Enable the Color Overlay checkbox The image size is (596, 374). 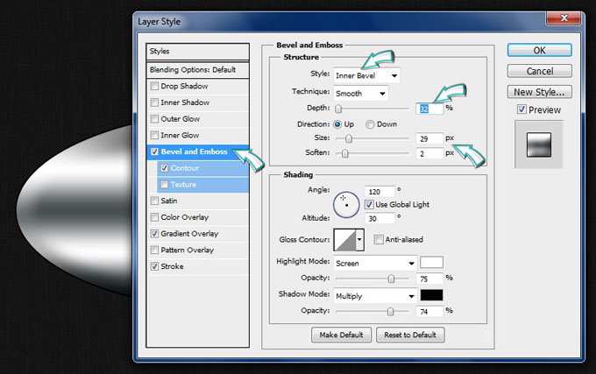click(x=154, y=217)
